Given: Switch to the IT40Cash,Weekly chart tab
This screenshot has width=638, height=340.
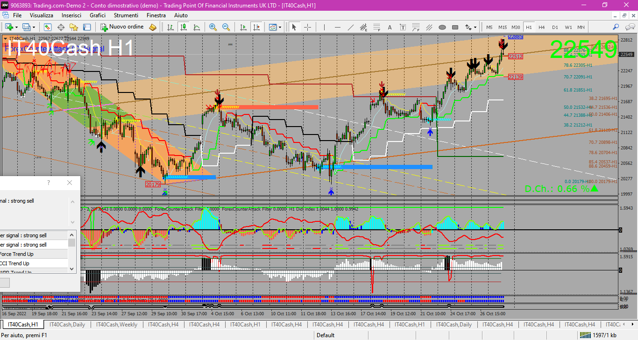Looking at the screenshot, I should click(x=117, y=324).
